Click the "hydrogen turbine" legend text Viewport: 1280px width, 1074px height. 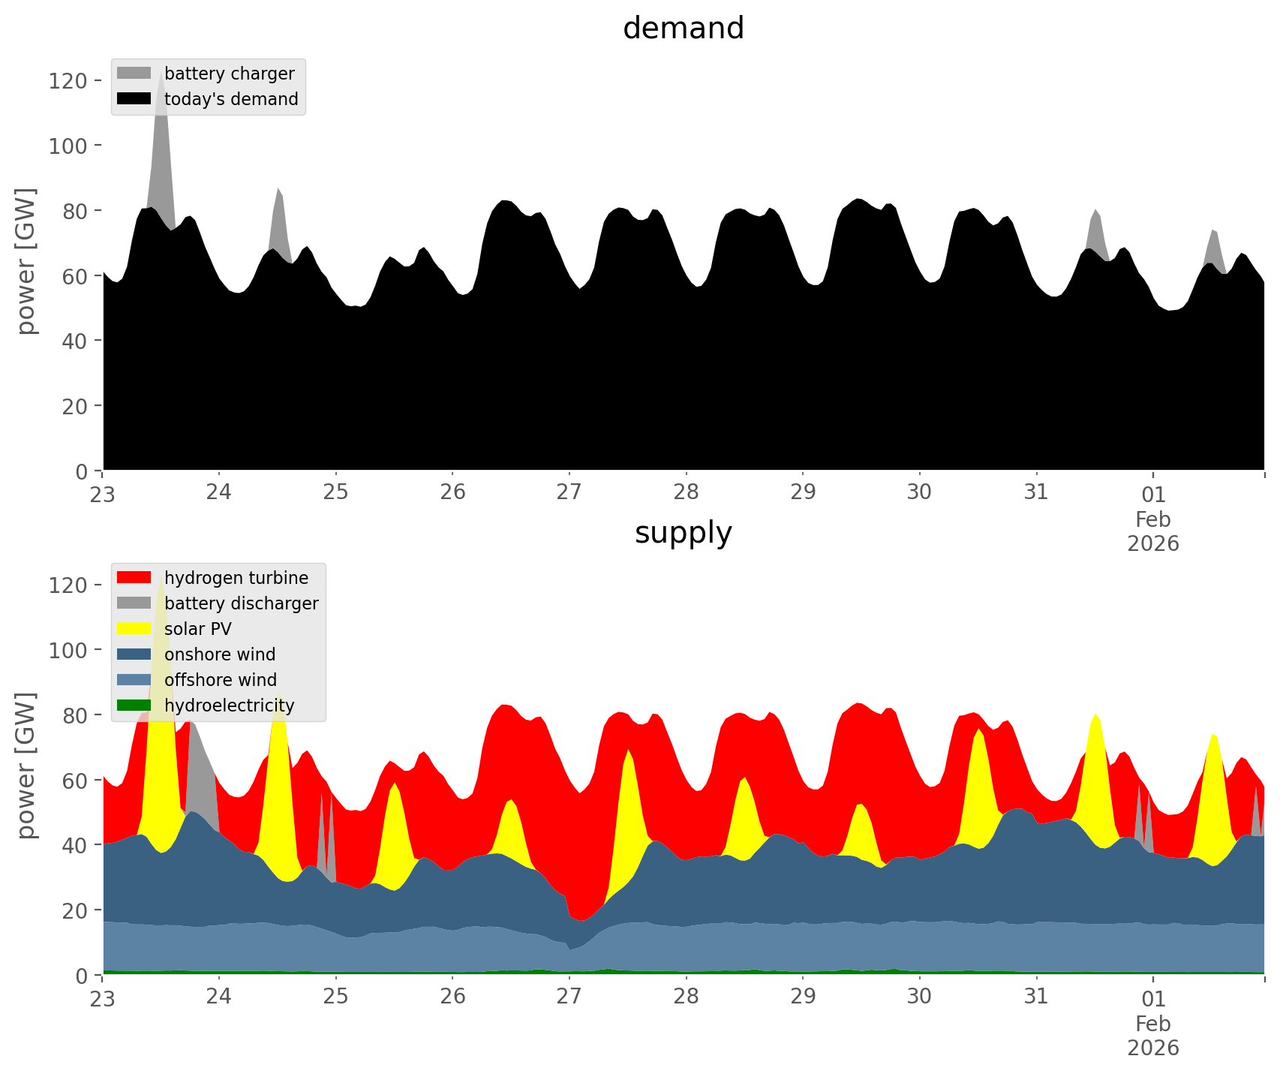(236, 578)
